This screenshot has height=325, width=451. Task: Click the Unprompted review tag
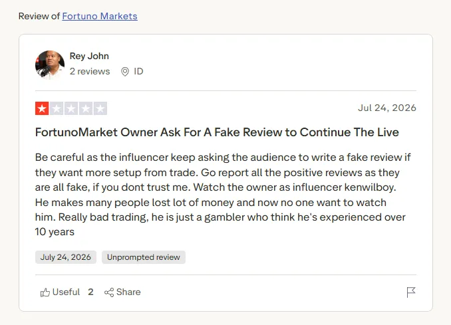(x=144, y=257)
